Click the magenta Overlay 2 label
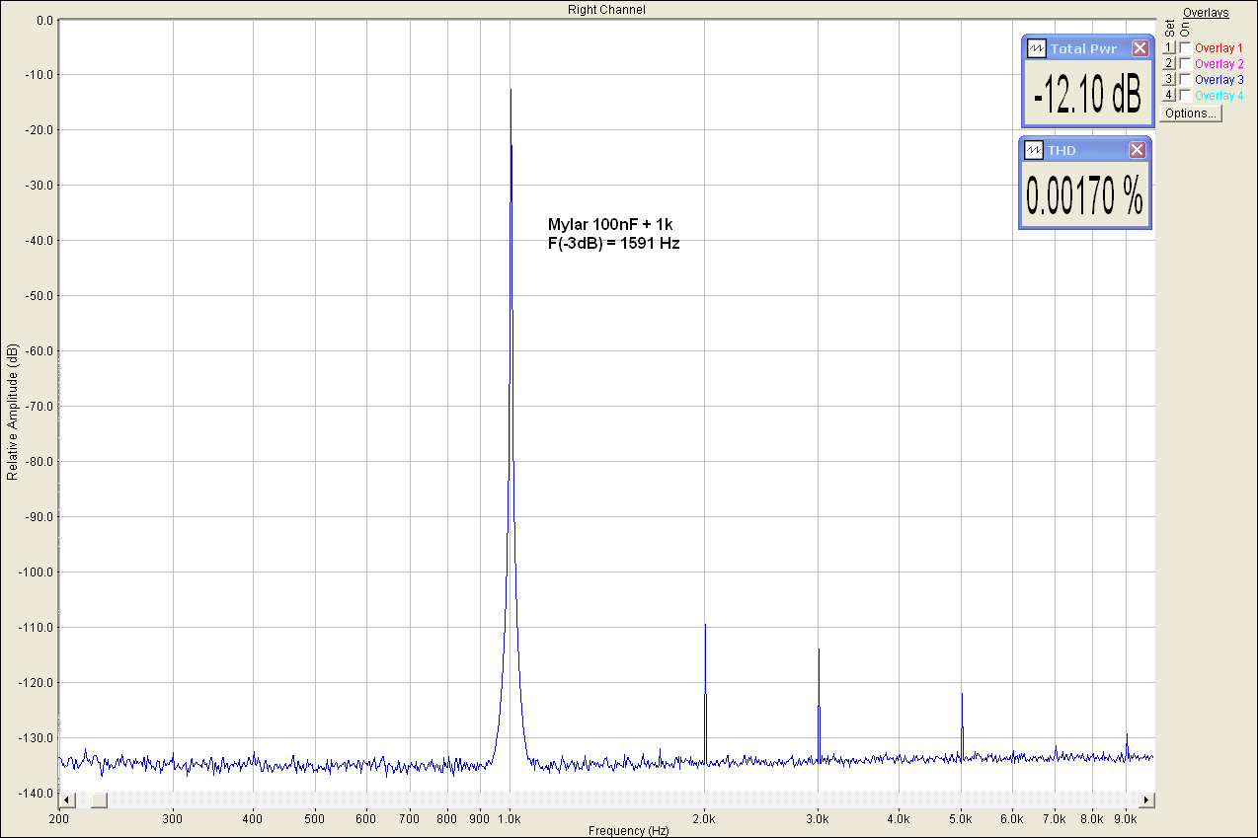The image size is (1258, 838). 1219,63
